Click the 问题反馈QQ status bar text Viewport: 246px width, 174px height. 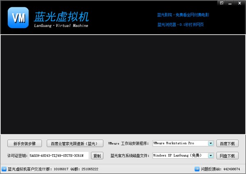point(221,169)
